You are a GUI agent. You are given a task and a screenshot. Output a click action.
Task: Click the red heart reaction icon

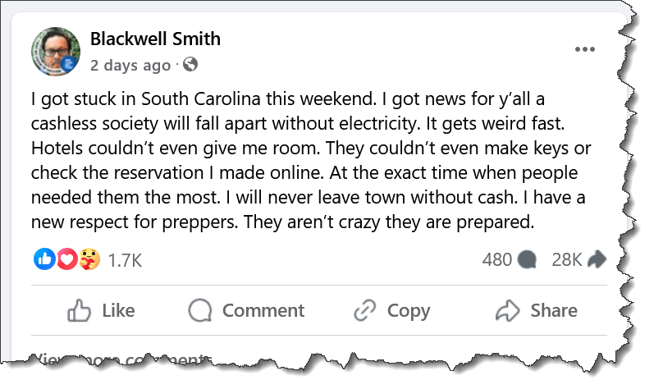pyautogui.click(x=66, y=260)
